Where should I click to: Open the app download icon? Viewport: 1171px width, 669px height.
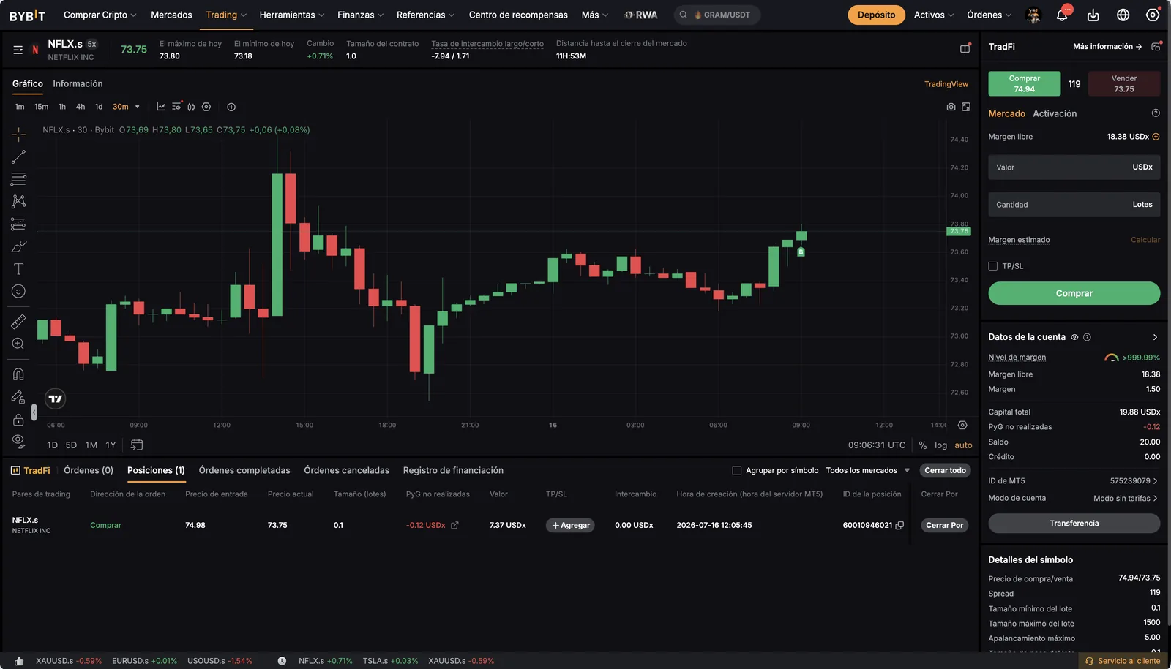click(x=1093, y=15)
